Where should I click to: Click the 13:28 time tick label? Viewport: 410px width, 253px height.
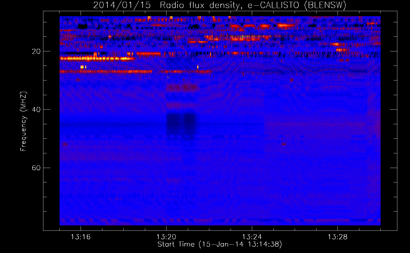[x=338, y=237]
